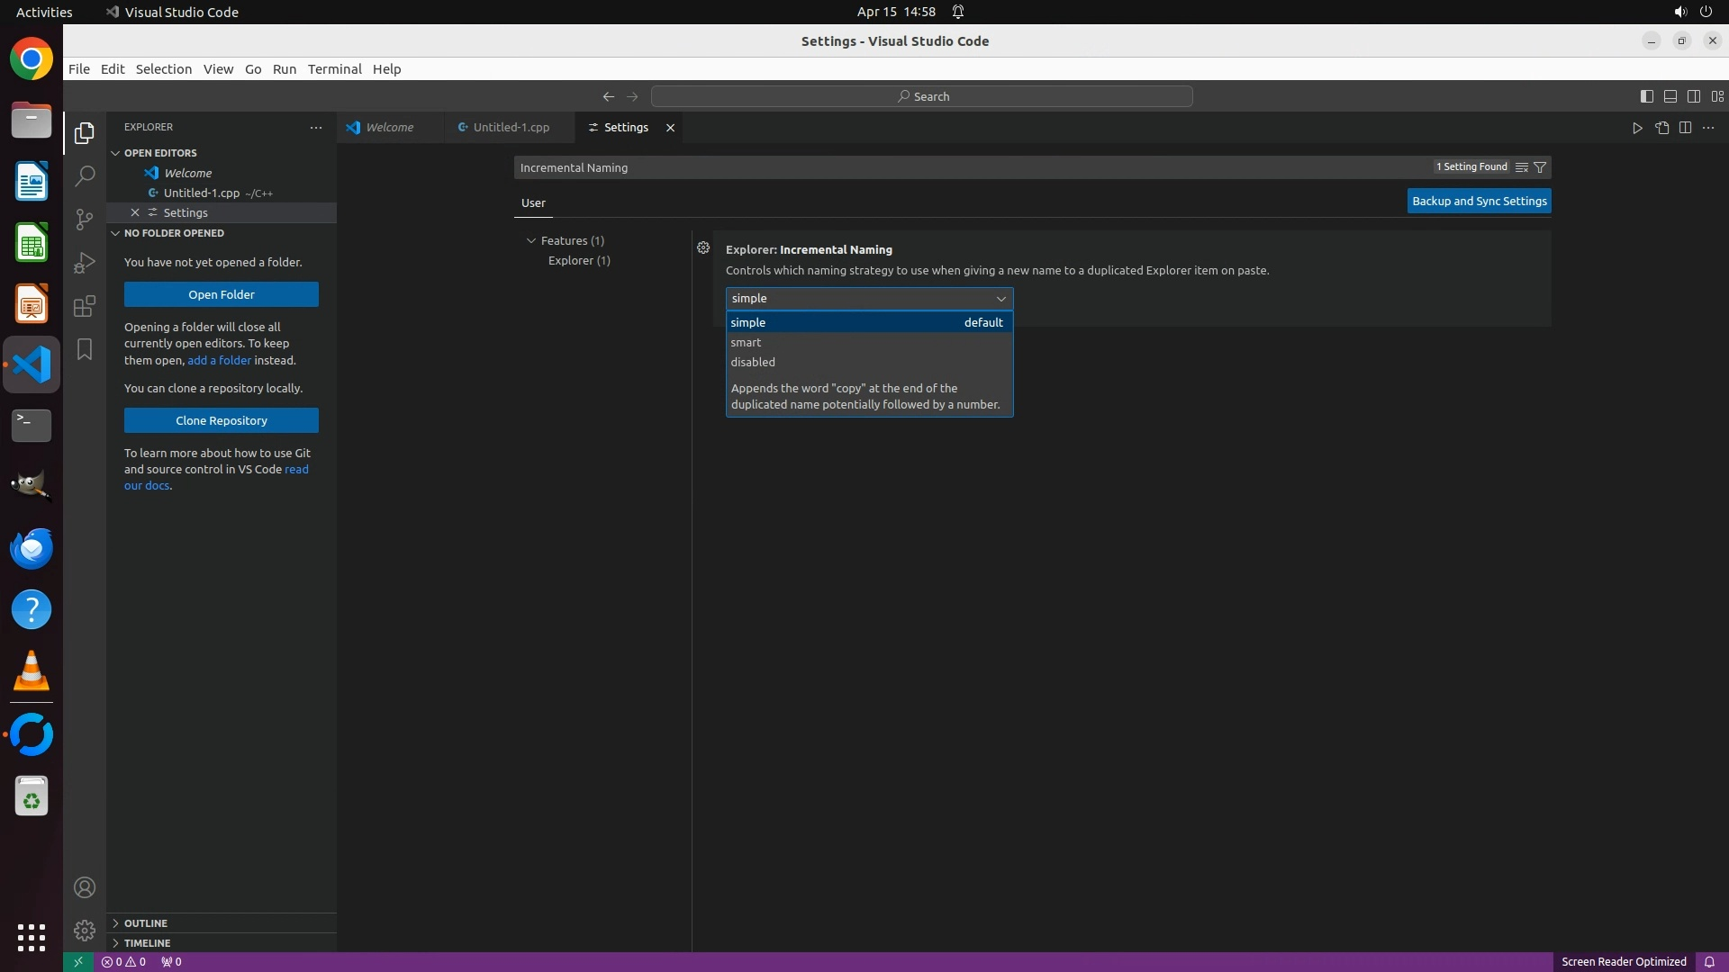Toggle Secondary Side Bar layout icon

[x=1693, y=96]
